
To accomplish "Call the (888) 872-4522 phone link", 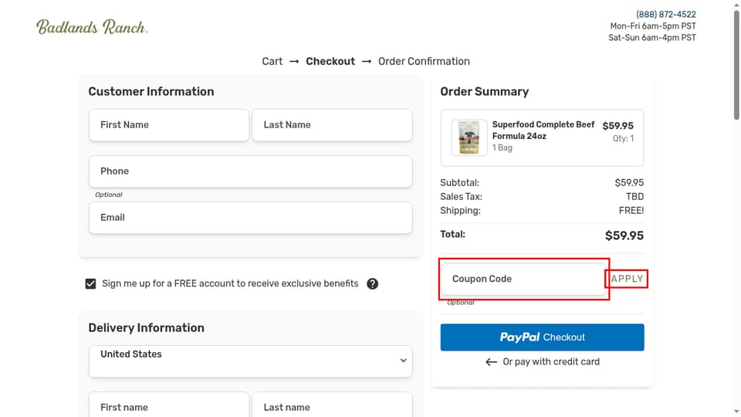I will [x=666, y=15].
